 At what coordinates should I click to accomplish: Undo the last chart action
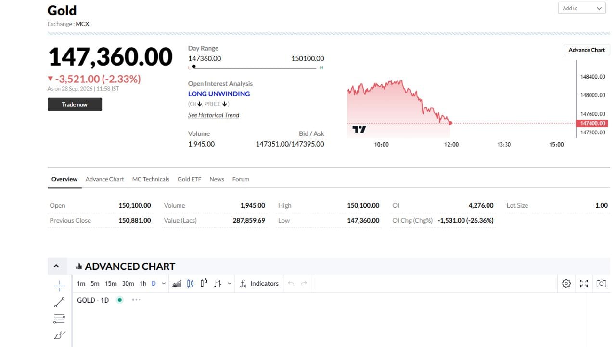tap(291, 284)
